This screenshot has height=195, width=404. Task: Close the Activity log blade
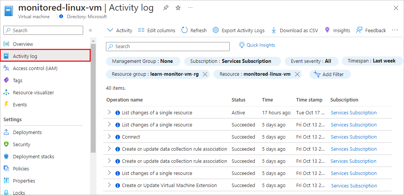(x=396, y=8)
